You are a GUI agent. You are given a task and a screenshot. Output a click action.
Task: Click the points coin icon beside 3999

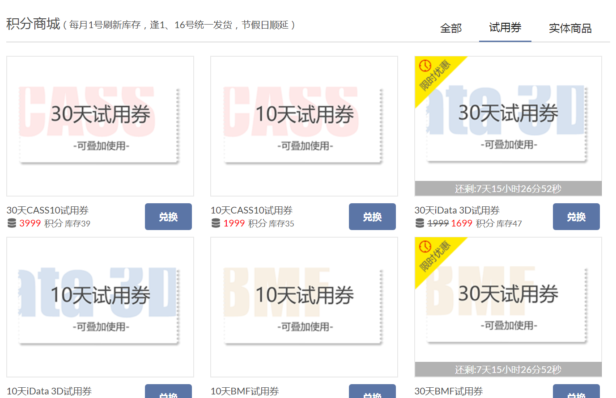pyautogui.click(x=12, y=223)
